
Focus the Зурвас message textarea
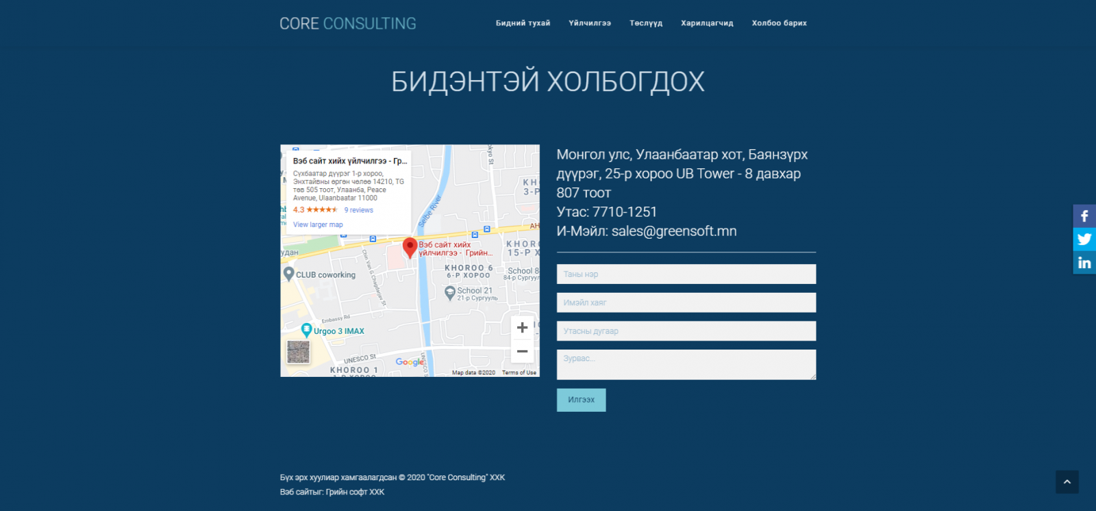(x=686, y=365)
